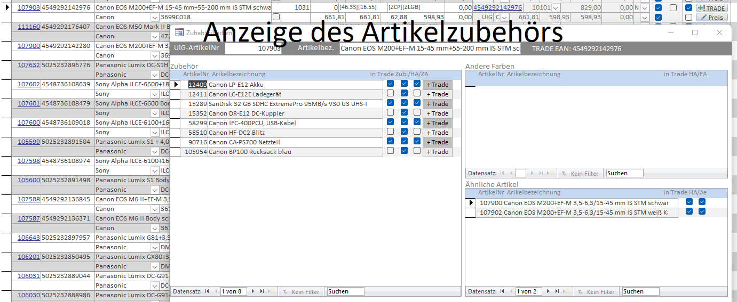The image size is (737, 302).
Task: Click Suchen field in Andere Farben bar
Action: point(624,173)
